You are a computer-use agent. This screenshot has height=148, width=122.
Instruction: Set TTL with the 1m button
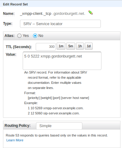(x=61, y=46)
